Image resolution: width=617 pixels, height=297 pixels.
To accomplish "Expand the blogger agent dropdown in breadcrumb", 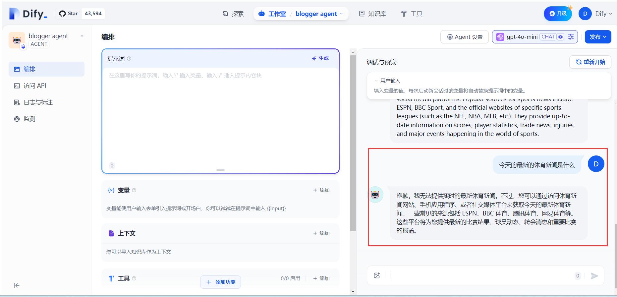I will pyautogui.click(x=341, y=14).
